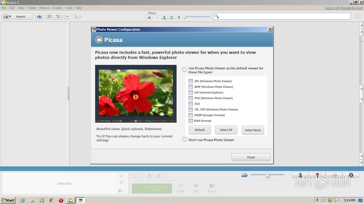Switch to folder tree view

[58, 16]
